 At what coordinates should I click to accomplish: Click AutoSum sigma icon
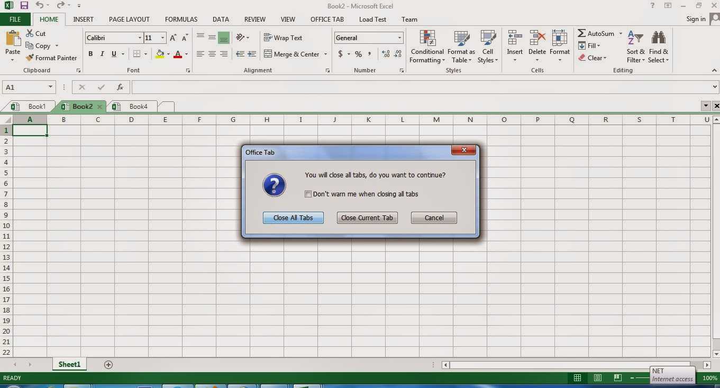[x=581, y=33]
